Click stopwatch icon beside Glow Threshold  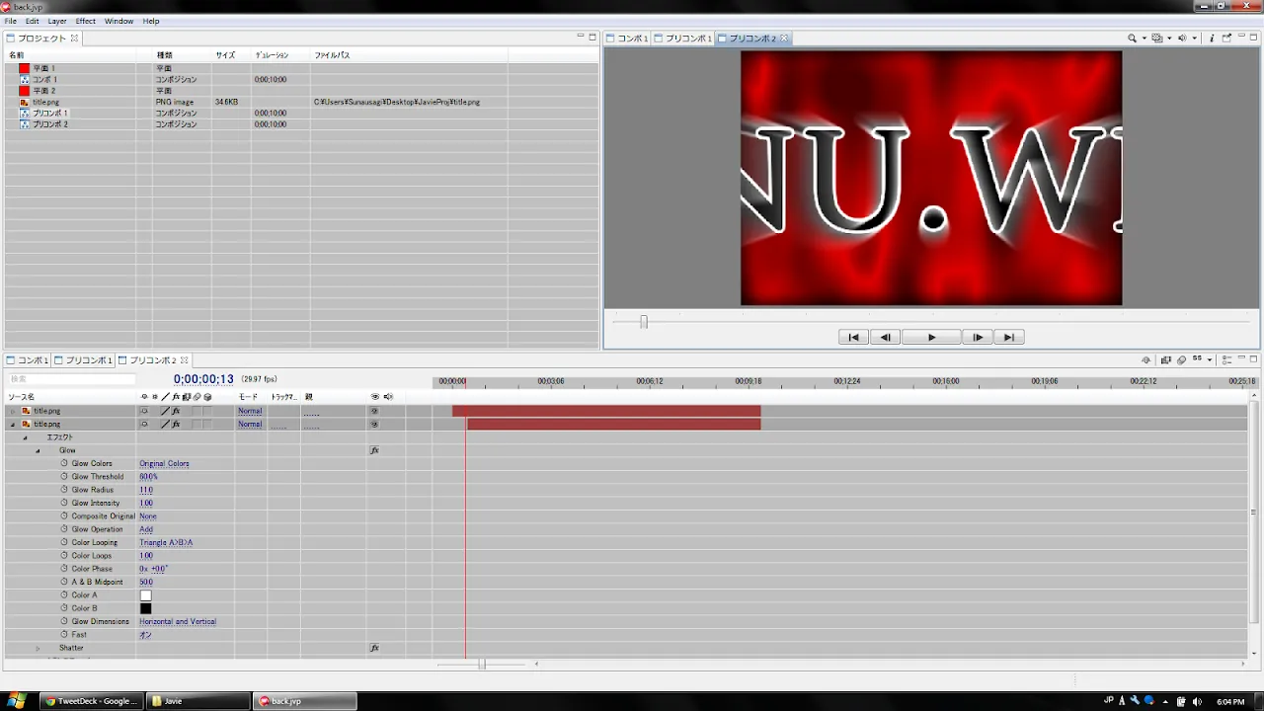coord(65,477)
